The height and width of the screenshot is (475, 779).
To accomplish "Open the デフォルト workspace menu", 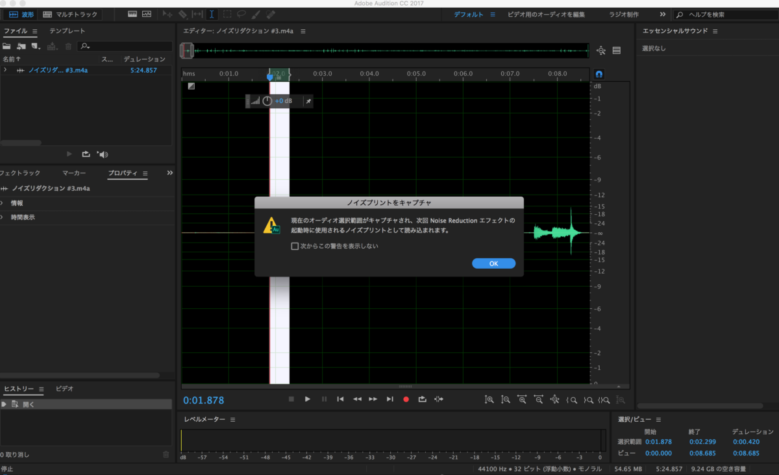I will tap(492, 14).
